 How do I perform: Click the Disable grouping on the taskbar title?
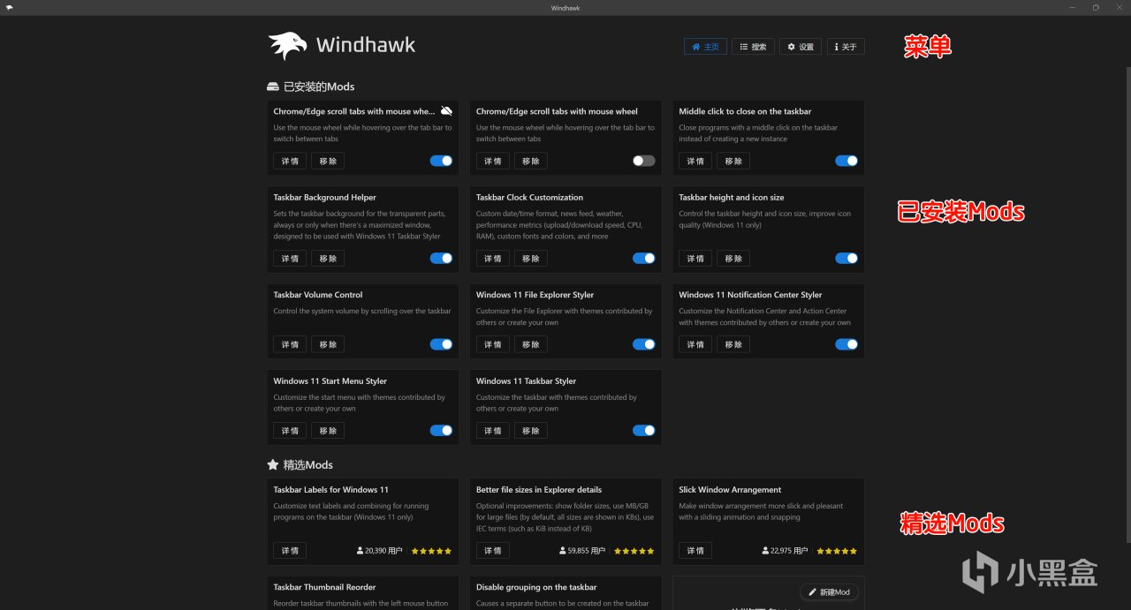tap(536, 587)
